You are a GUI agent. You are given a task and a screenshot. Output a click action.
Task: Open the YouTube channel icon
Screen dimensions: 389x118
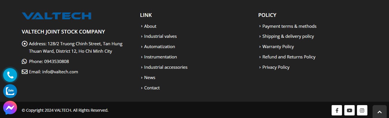tap(349, 110)
